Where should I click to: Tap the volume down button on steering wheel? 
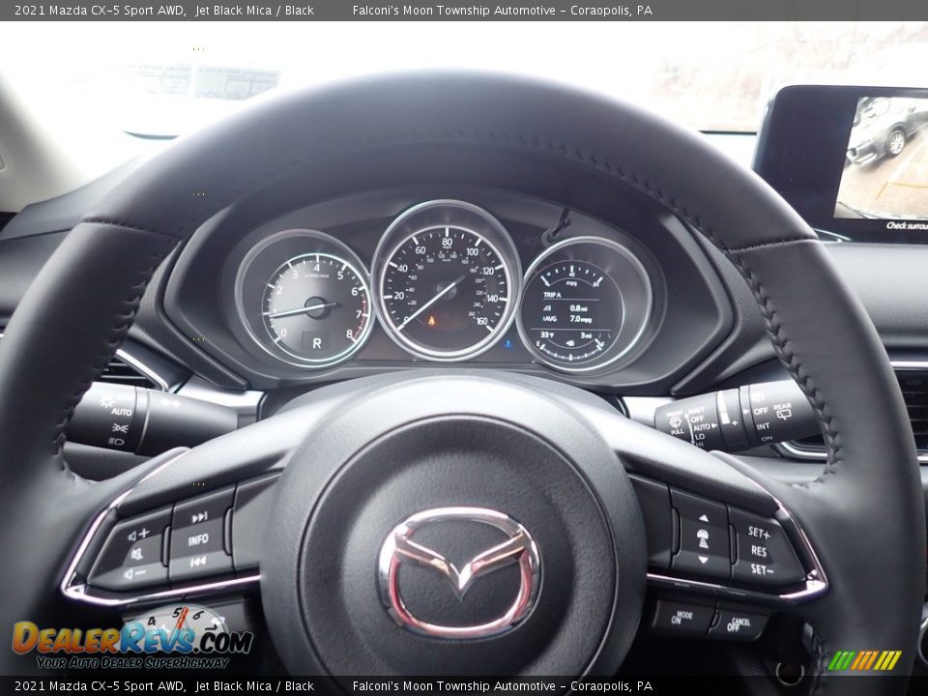point(135,573)
